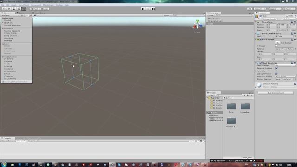The width and height of the screenshot is (297, 167).
Task: Select the Move tool in the toolbar
Action: pyautogui.click(x=9, y=9)
